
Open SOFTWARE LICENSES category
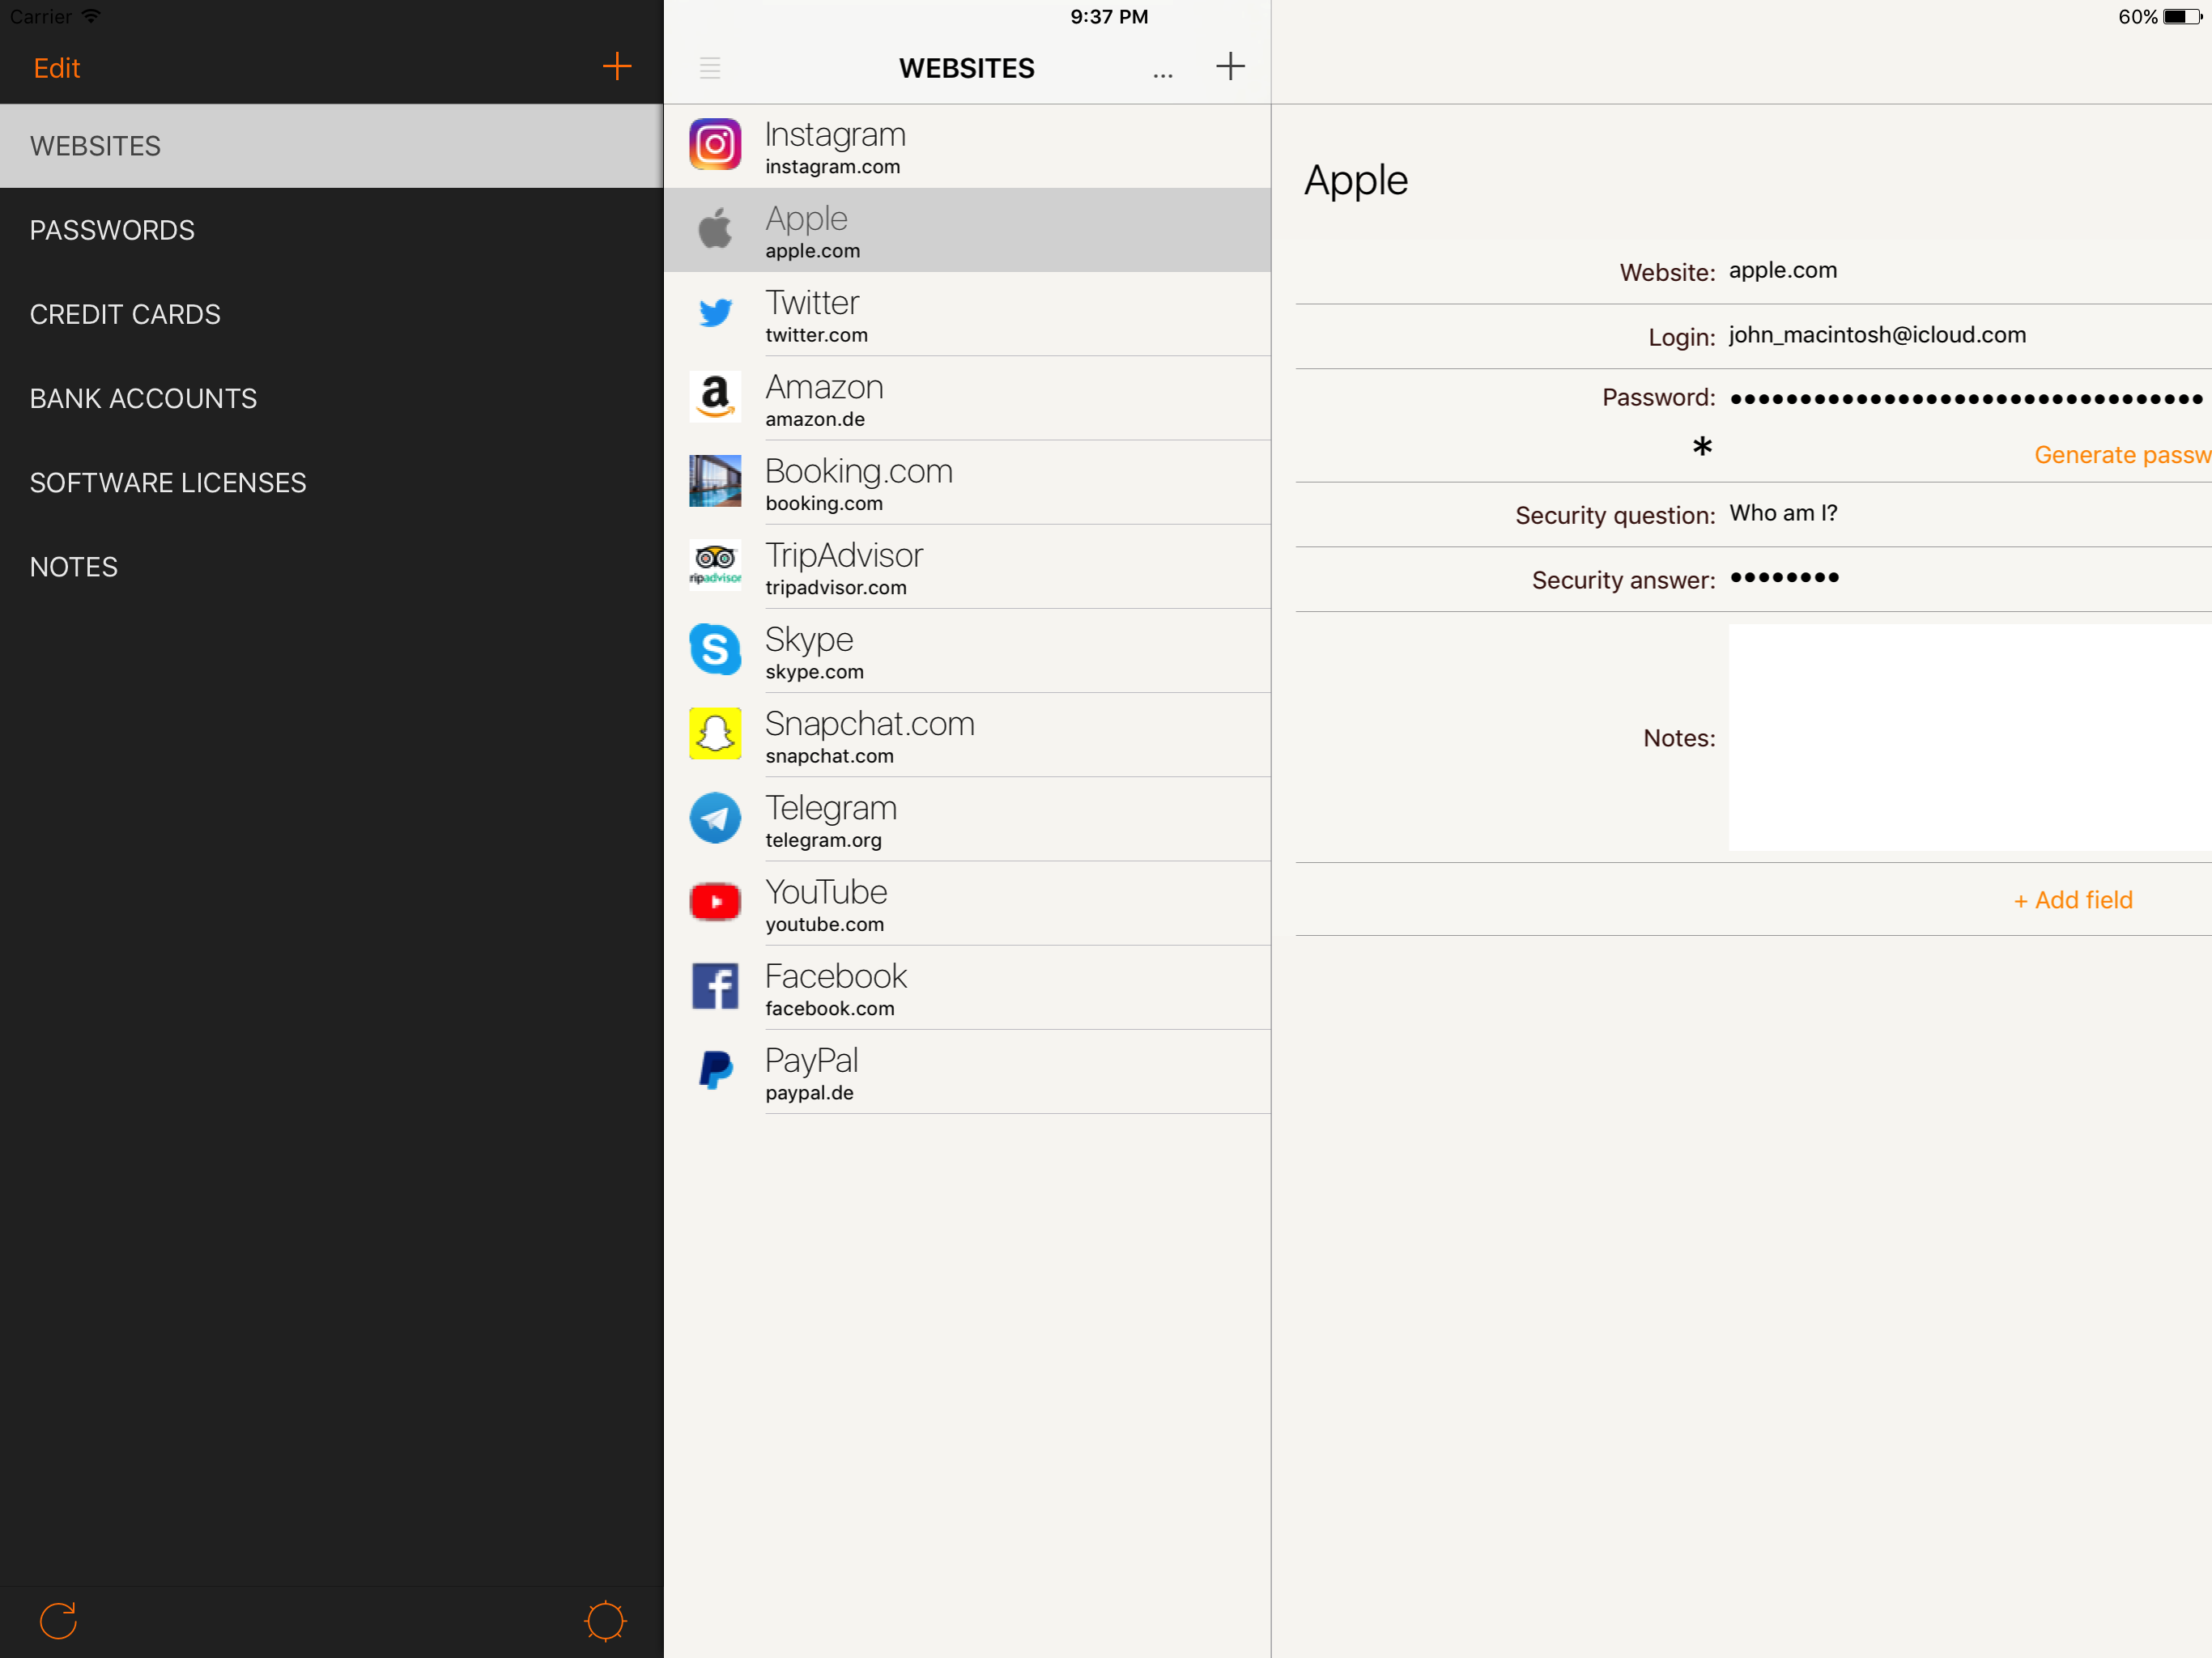point(332,482)
